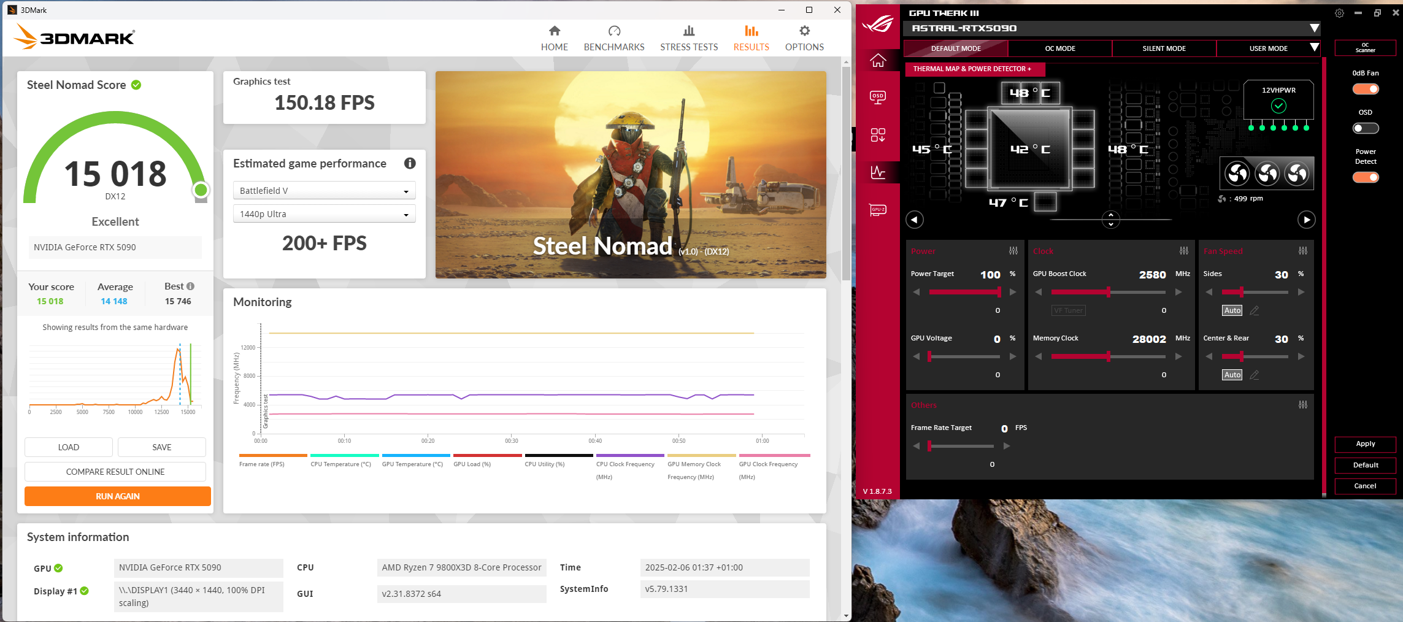Collapse thermal map with up/down expander

click(1111, 220)
